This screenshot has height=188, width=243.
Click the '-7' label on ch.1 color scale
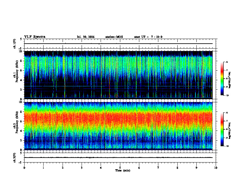point(227,70)
